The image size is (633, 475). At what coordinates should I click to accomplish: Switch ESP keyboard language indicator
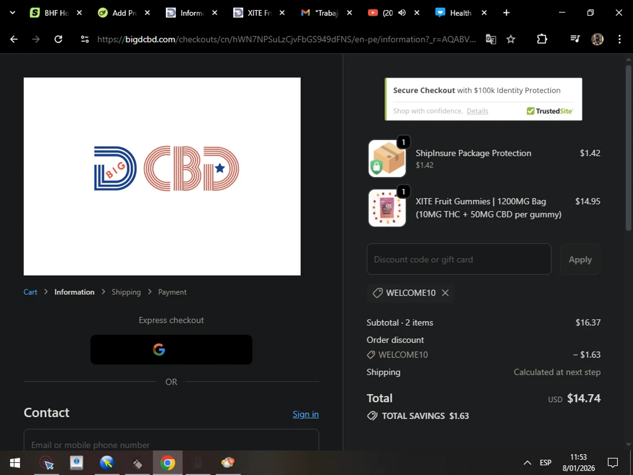(545, 463)
